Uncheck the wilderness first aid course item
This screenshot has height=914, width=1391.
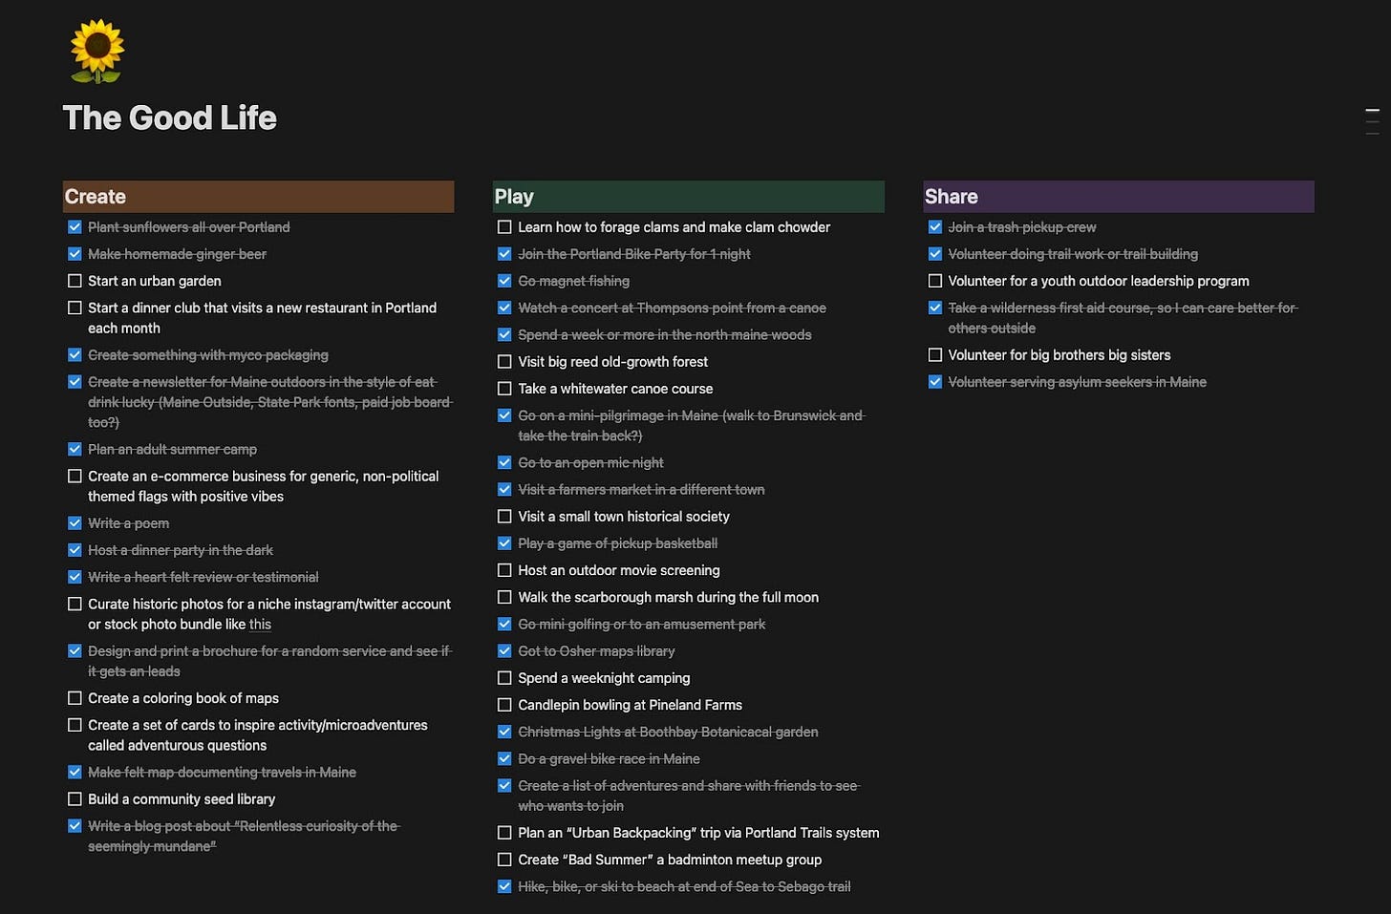click(935, 308)
